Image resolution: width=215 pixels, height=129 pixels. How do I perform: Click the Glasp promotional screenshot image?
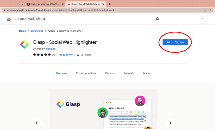point(103,109)
